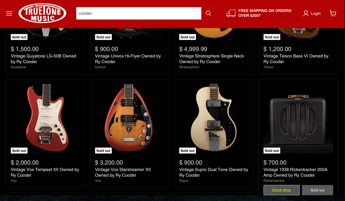This screenshot has height=201, width=345.
Task: Click the $ 4,999.99 price
Action: click(x=193, y=49)
